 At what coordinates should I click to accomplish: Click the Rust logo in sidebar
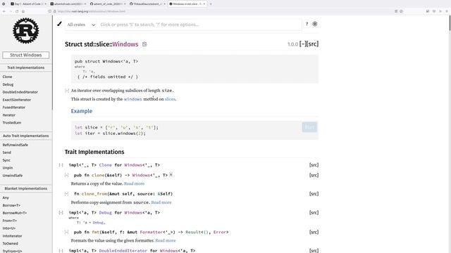pyautogui.click(x=25, y=31)
